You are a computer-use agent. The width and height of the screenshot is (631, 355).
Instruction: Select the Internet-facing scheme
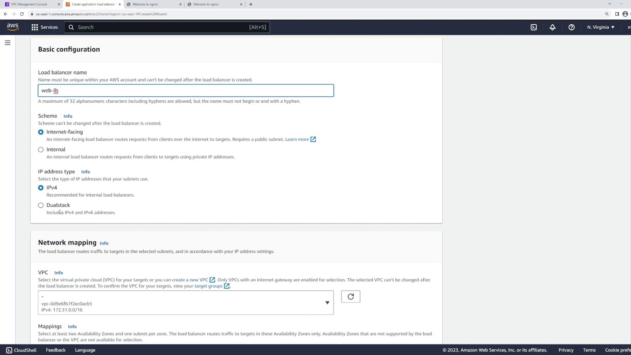coord(41,132)
